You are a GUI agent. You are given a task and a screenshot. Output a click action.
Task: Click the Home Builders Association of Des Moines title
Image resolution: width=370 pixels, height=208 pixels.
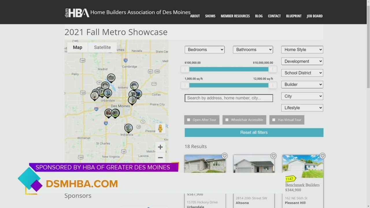coord(140,12)
